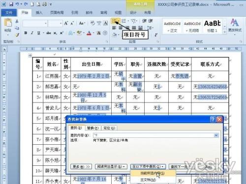Click the Shading paint bucket button
The width and height of the screenshot is (246, 184).
point(115,34)
